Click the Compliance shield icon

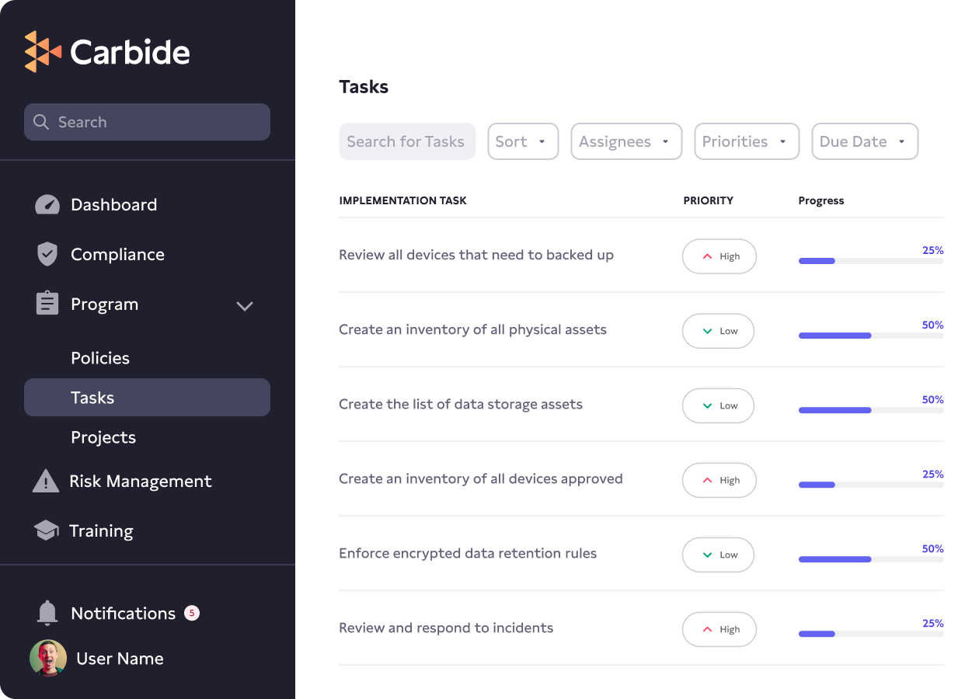coord(47,254)
